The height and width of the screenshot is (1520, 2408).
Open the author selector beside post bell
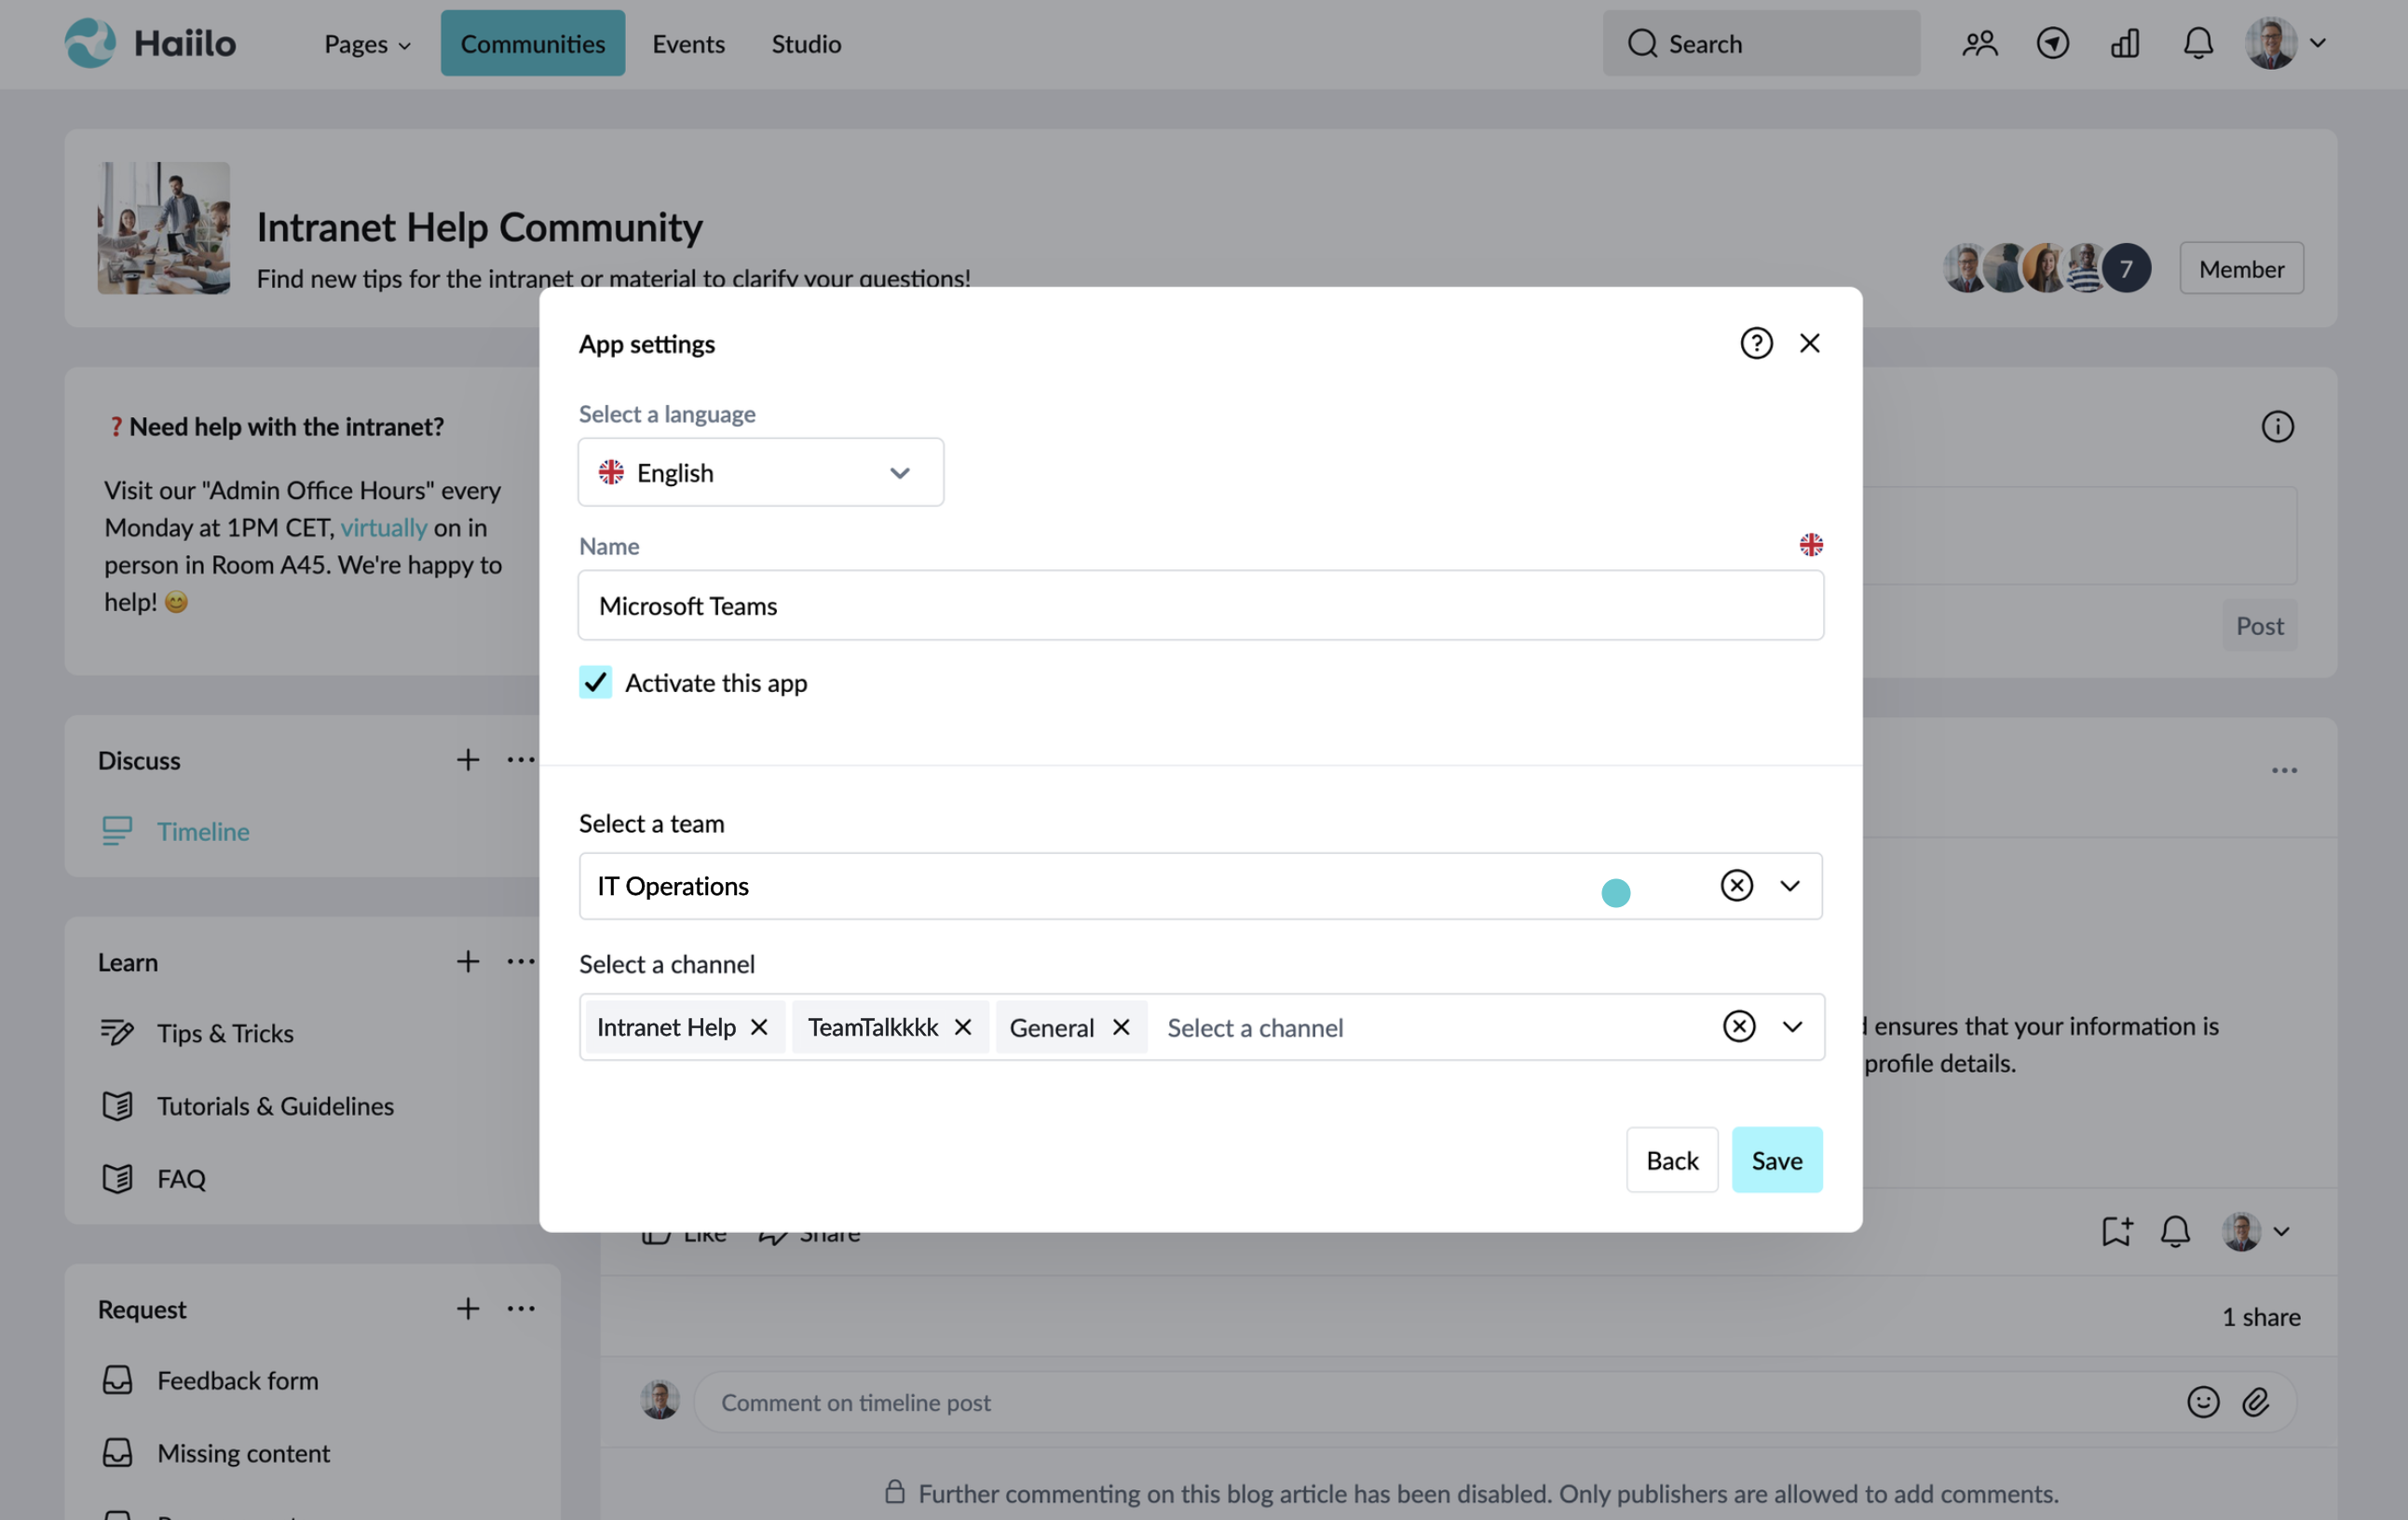pyautogui.click(x=2255, y=1231)
